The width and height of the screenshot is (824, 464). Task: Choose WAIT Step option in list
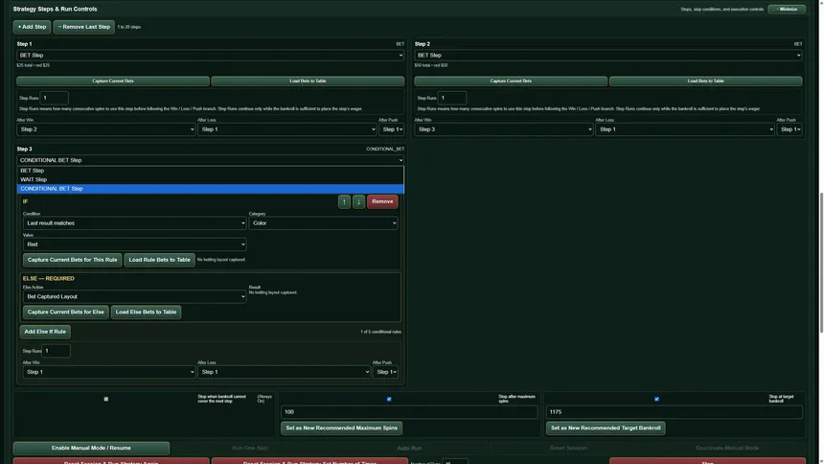pos(210,179)
